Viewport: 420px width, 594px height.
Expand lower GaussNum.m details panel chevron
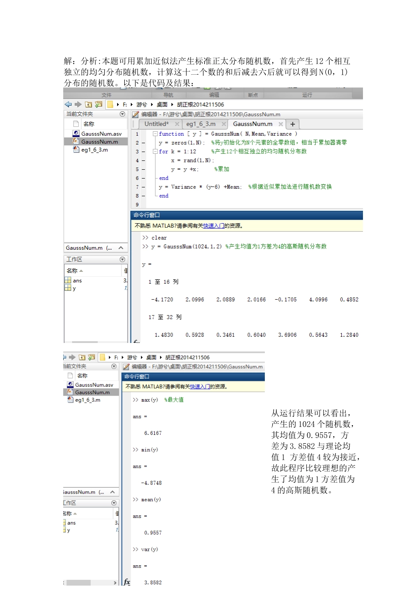pyautogui.click(x=112, y=492)
